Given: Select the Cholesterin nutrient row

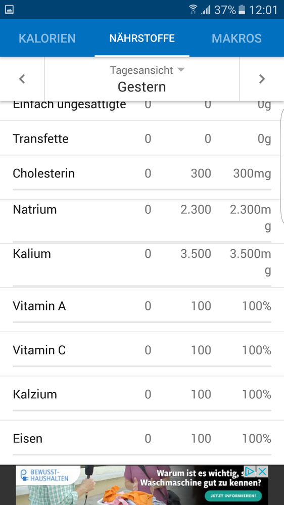Looking at the screenshot, I should (x=142, y=177).
